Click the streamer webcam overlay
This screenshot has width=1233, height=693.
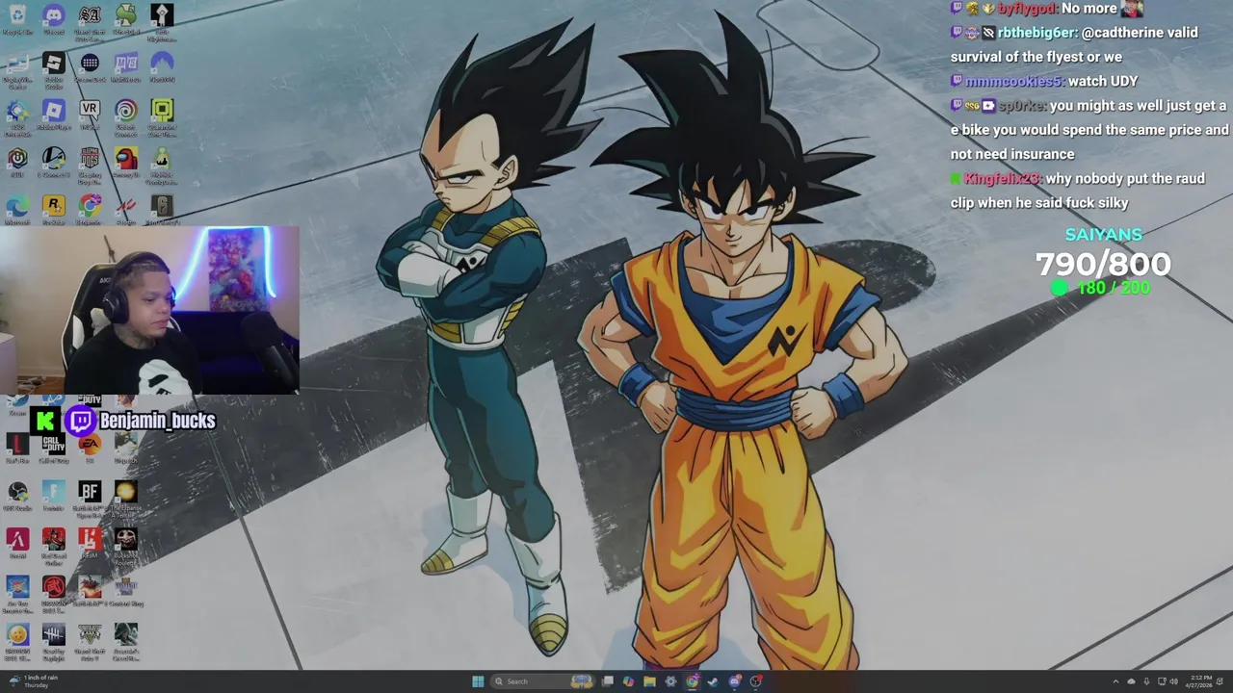click(x=149, y=311)
